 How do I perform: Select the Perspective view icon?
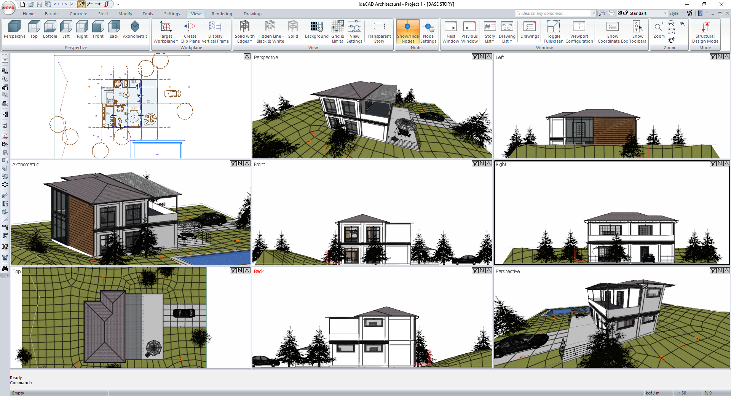click(14, 30)
